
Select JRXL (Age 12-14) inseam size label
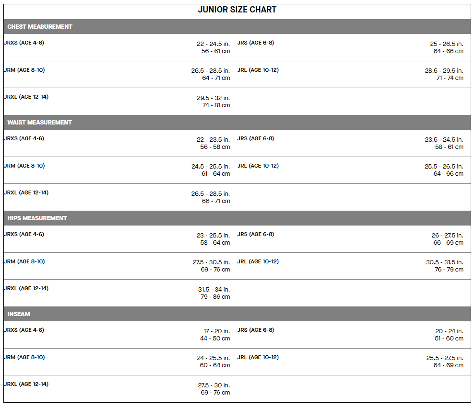[x=26, y=384]
